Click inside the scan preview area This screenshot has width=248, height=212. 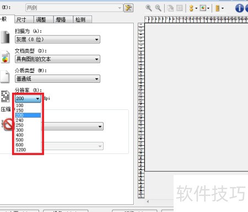tap(196, 97)
